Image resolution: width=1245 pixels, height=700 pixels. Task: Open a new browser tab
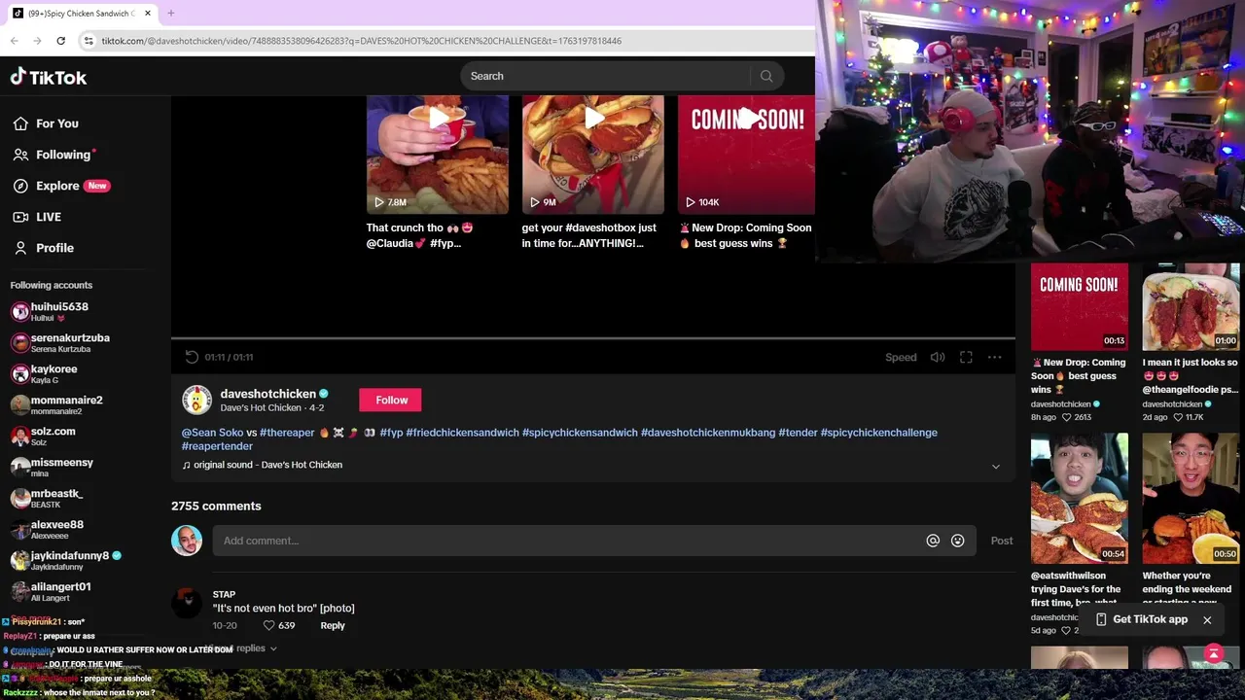coord(170,14)
